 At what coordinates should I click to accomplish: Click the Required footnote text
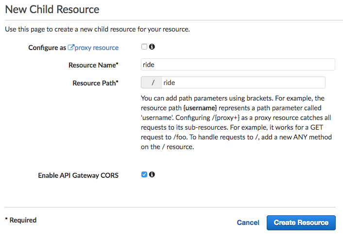click(x=21, y=220)
